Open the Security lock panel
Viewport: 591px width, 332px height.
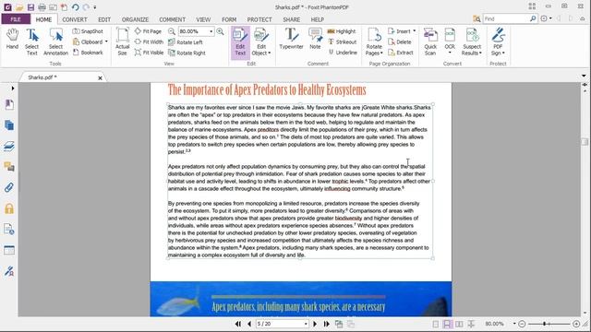tap(9, 208)
